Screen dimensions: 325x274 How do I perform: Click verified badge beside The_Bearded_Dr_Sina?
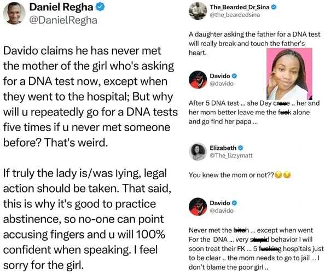(x=274, y=7)
